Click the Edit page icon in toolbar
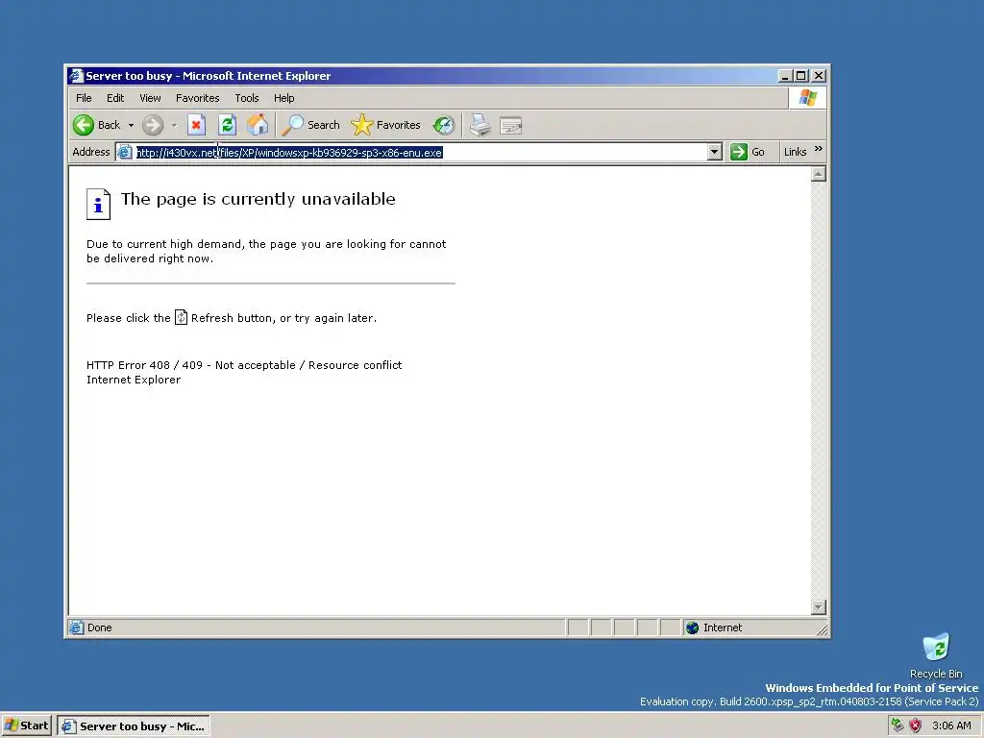 (511, 126)
